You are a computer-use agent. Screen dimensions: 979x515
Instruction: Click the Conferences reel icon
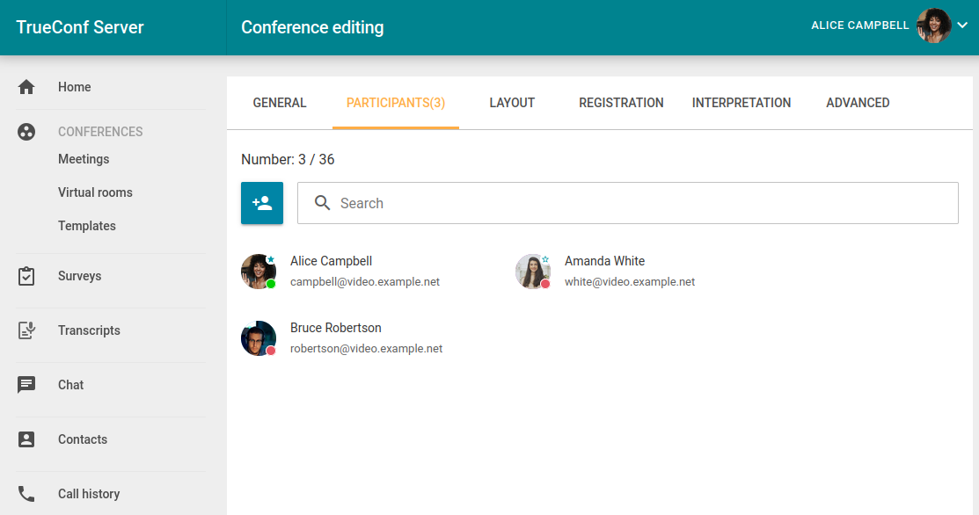pyautogui.click(x=26, y=132)
